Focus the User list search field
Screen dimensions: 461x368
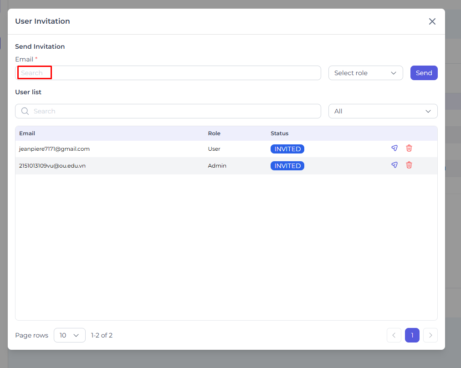[168, 111]
